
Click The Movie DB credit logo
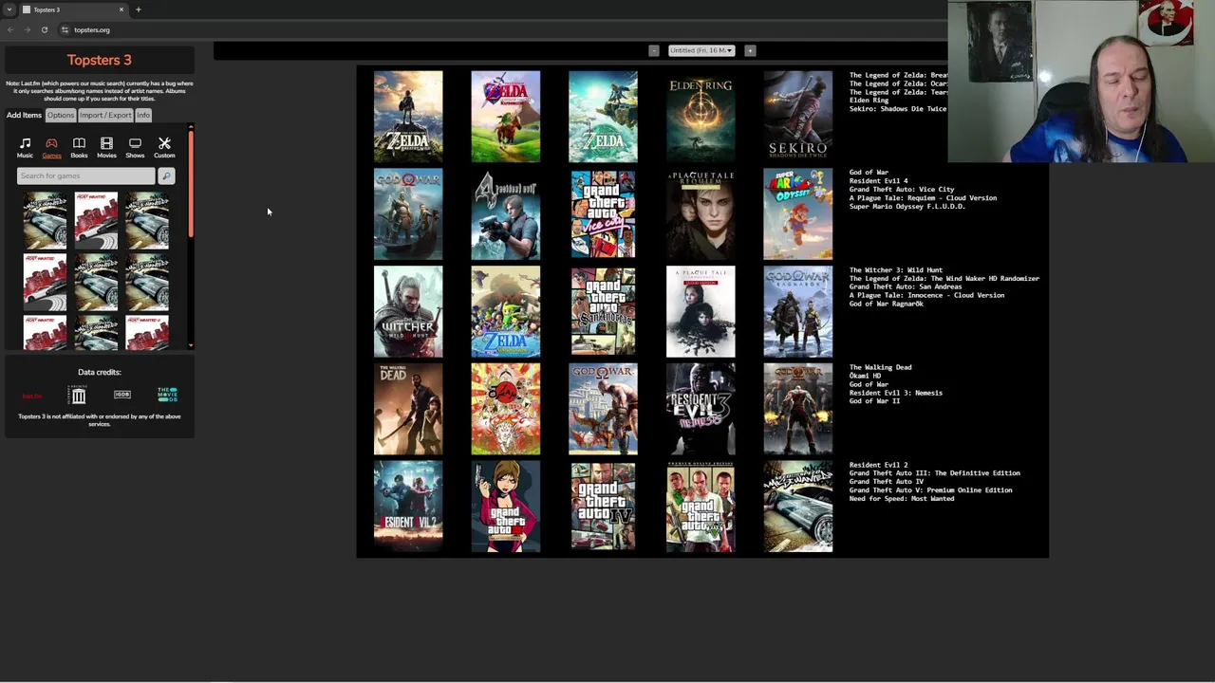click(x=167, y=395)
